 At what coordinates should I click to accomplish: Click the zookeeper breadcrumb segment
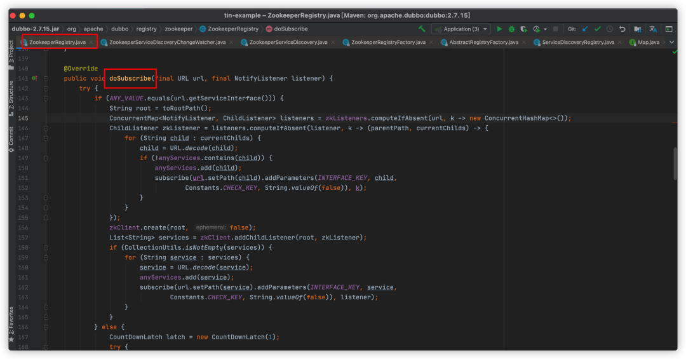point(178,29)
